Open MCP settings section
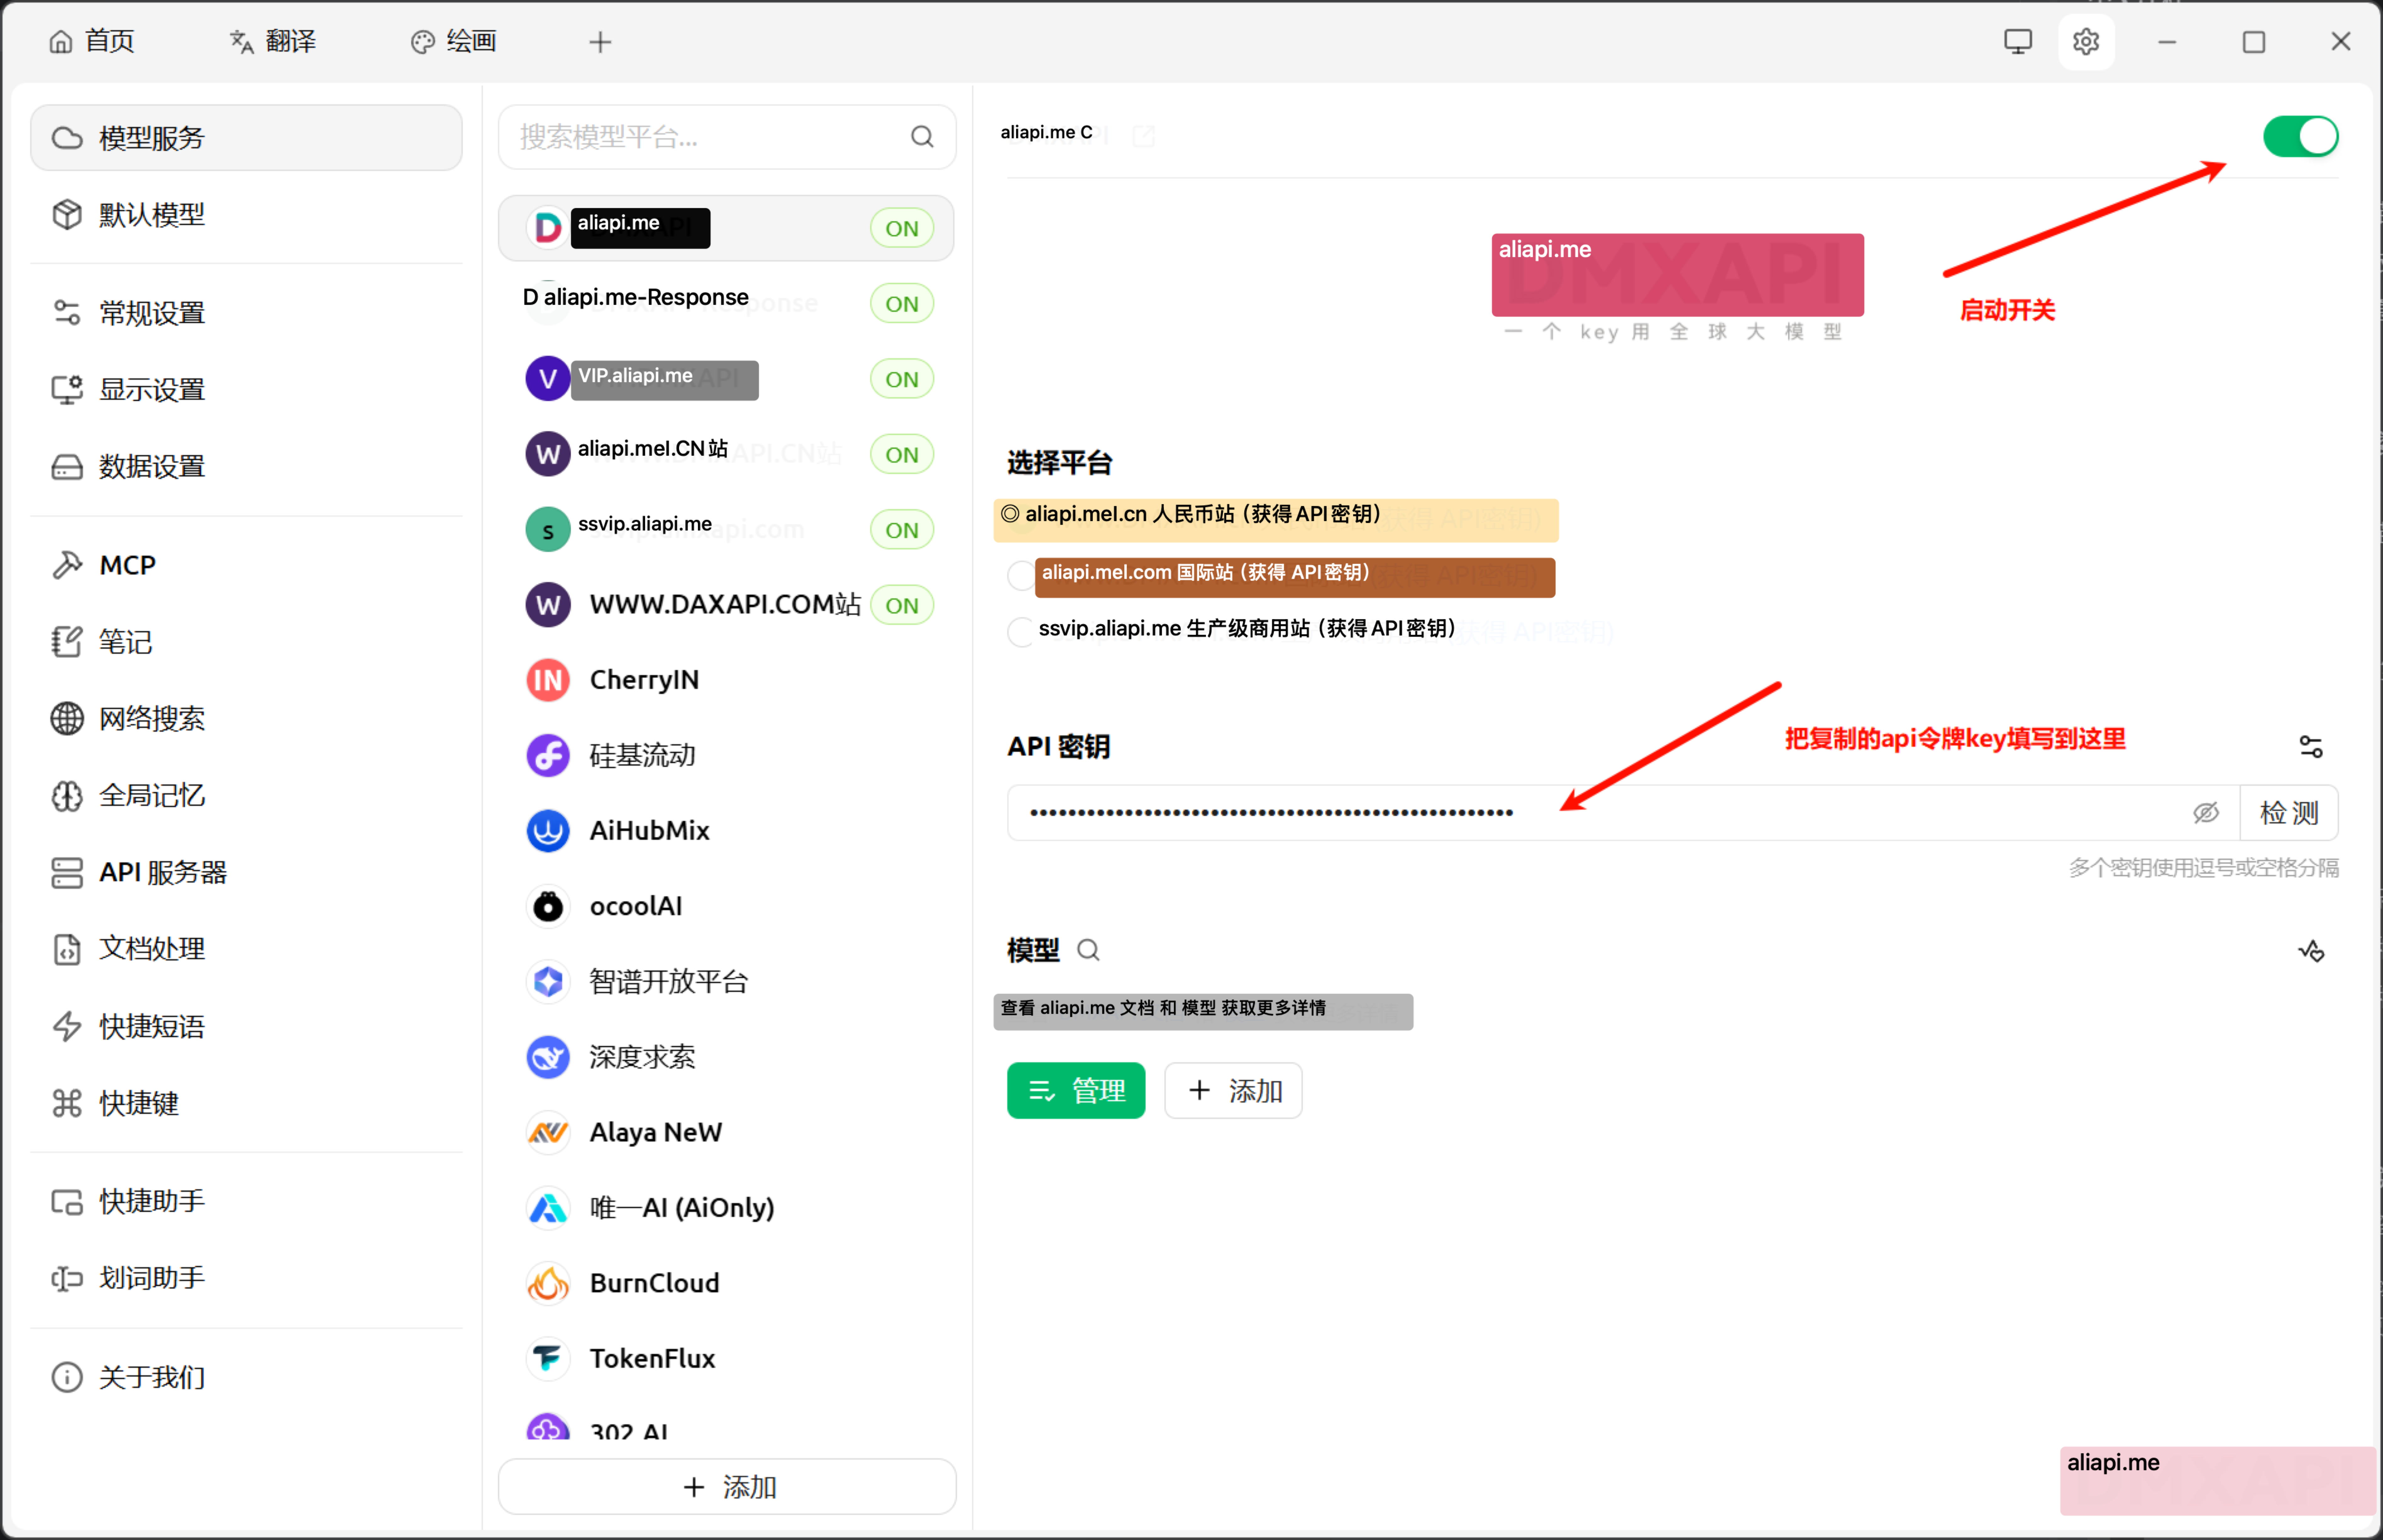Image resolution: width=2383 pixels, height=1540 pixels. tap(246, 565)
